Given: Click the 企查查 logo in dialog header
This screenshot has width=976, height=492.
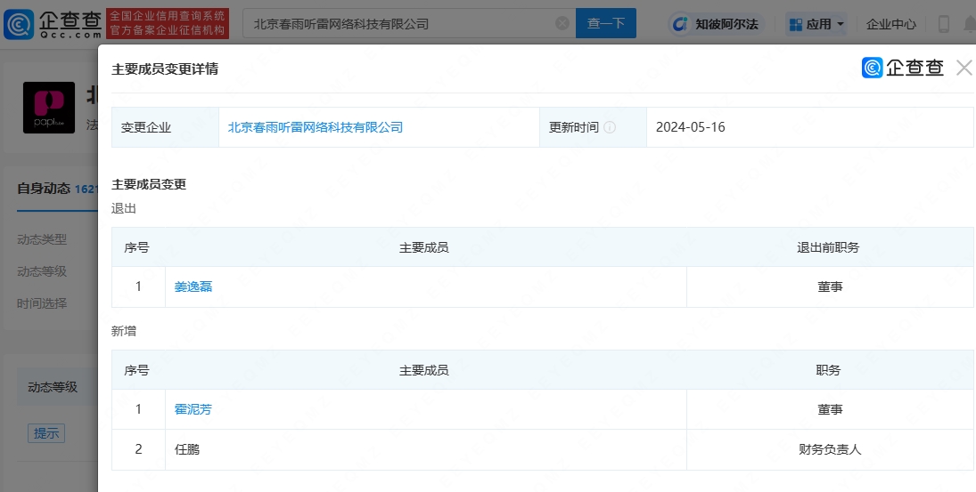Looking at the screenshot, I should [903, 68].
